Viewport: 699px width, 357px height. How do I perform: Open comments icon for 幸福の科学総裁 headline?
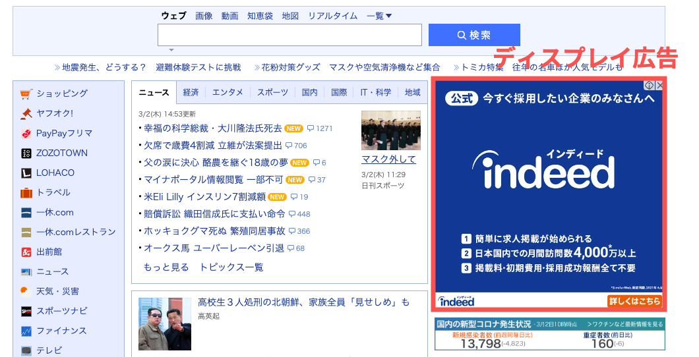311,128
